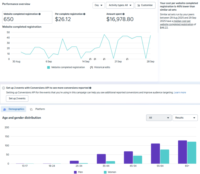200x174 pixels.
Task: Open the Customise options
Action: pyautogui.click(x=145, y=5)
